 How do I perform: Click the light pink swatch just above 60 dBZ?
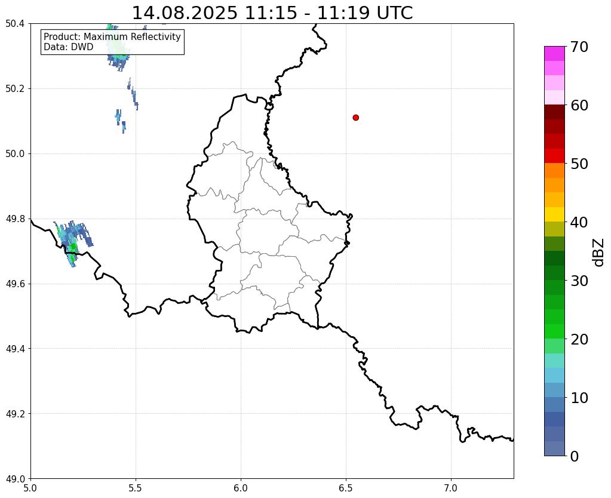[554, 97]
